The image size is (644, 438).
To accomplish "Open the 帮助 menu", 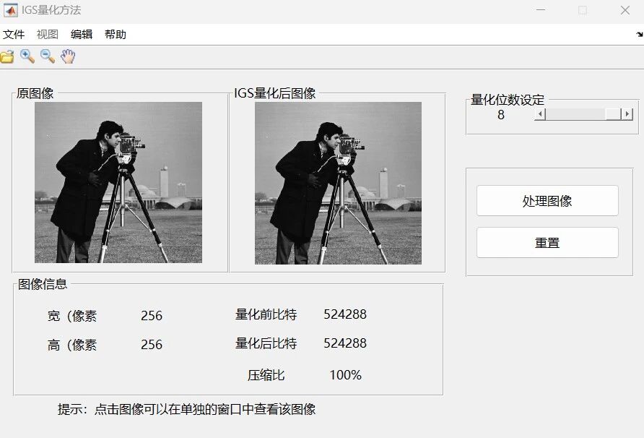I will pyautogui.click(x=115, y=35).
